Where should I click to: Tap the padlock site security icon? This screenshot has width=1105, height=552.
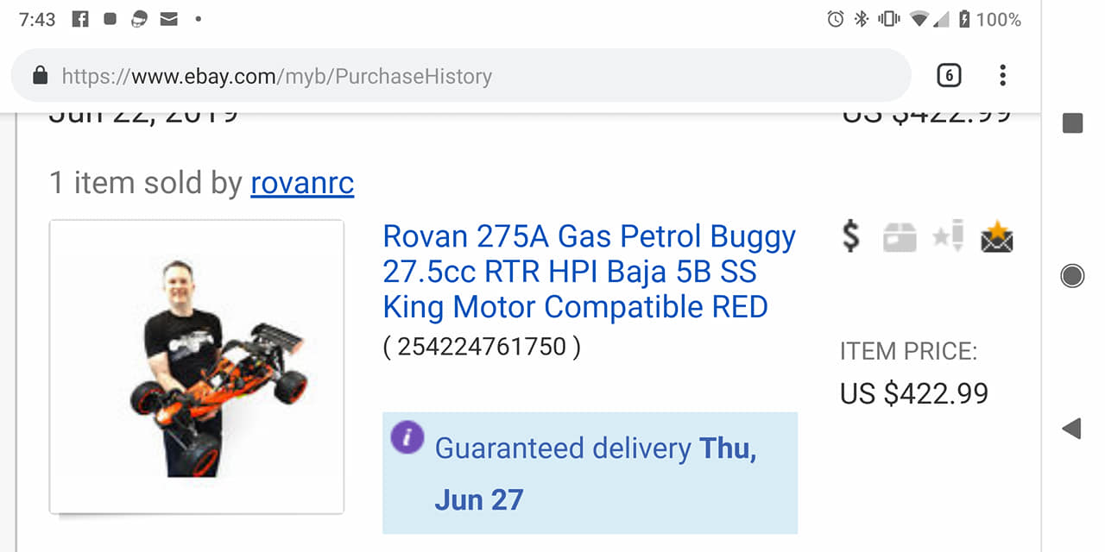pos(40,76)
